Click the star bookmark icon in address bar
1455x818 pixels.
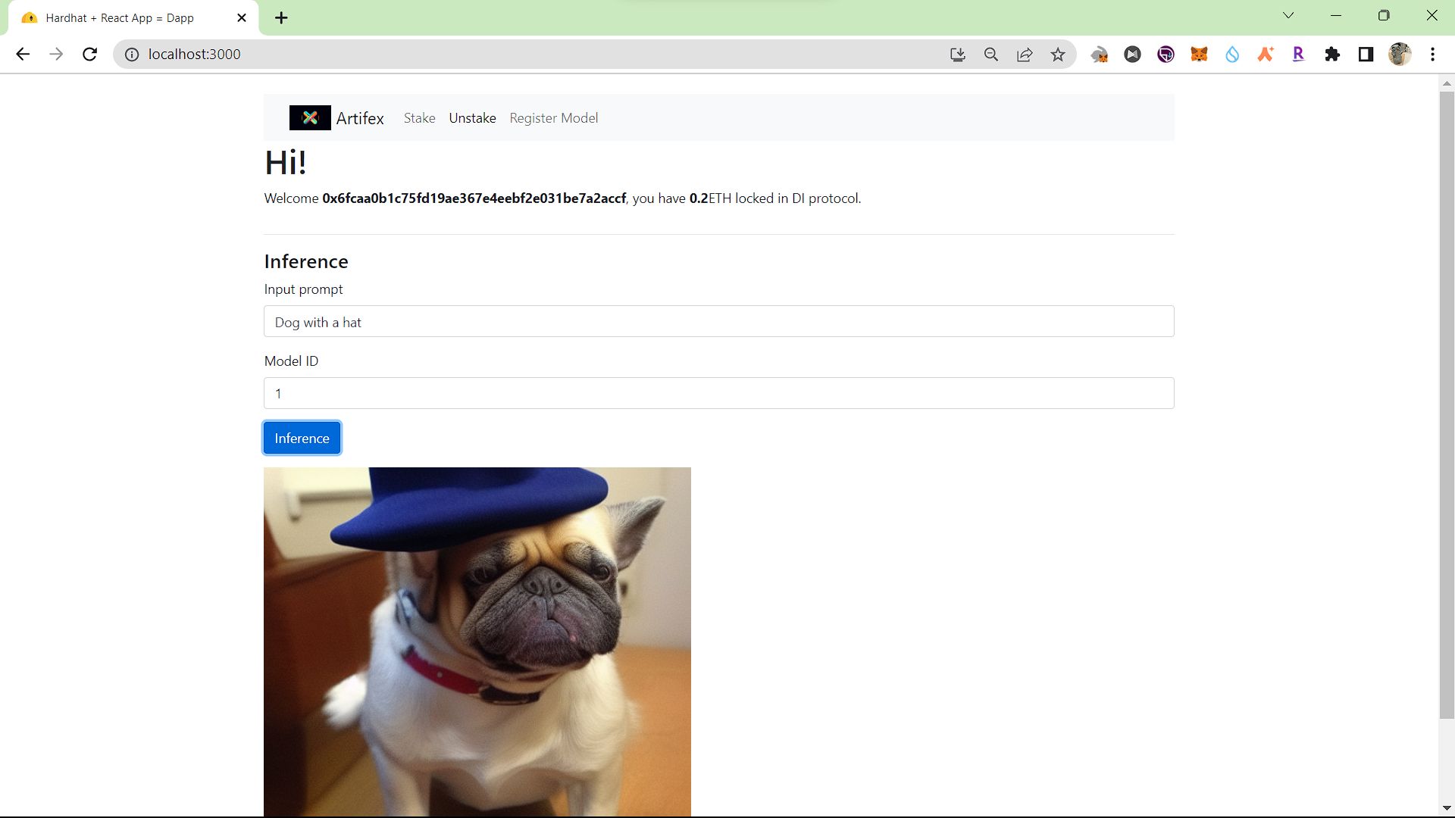1058,54
